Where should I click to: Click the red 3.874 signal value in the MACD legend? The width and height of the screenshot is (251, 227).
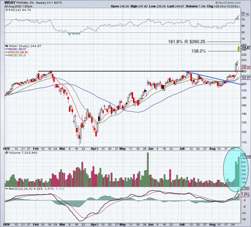coord(49,189)
